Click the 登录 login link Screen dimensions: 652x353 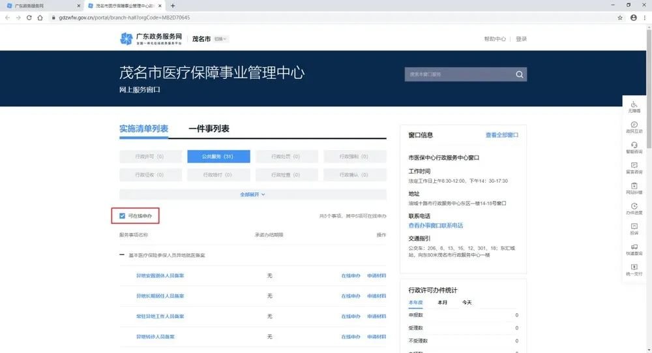521,39
